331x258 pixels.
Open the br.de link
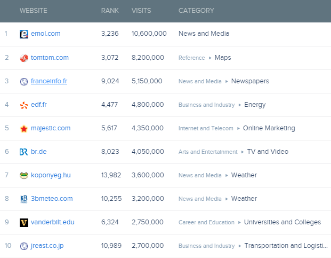click(38, 152)
